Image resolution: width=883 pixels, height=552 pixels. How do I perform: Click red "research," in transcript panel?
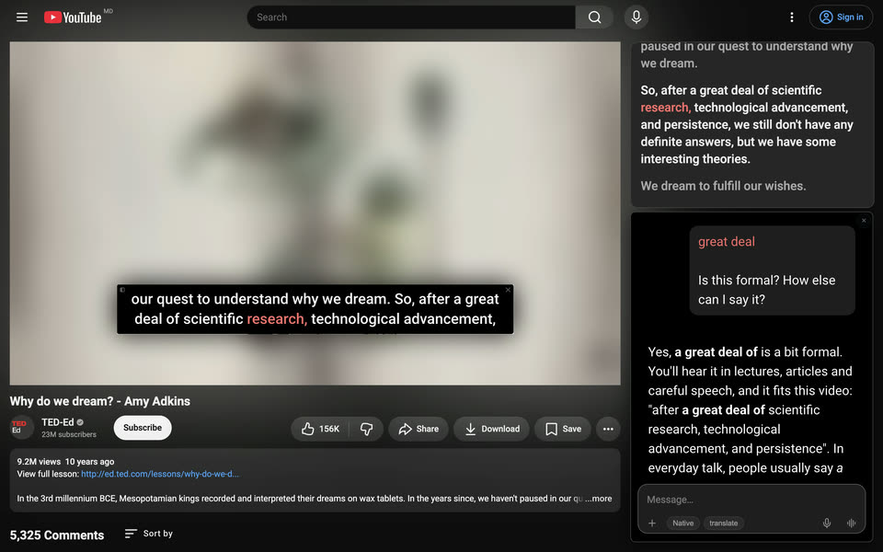click(666, 108)
